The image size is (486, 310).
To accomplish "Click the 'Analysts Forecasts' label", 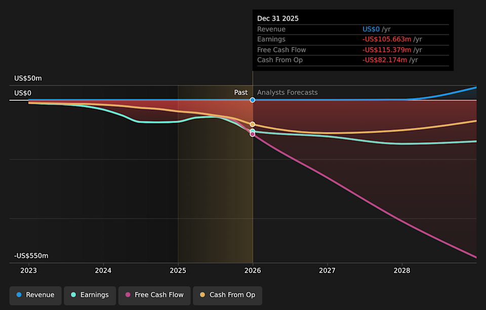I will (288, 93).
